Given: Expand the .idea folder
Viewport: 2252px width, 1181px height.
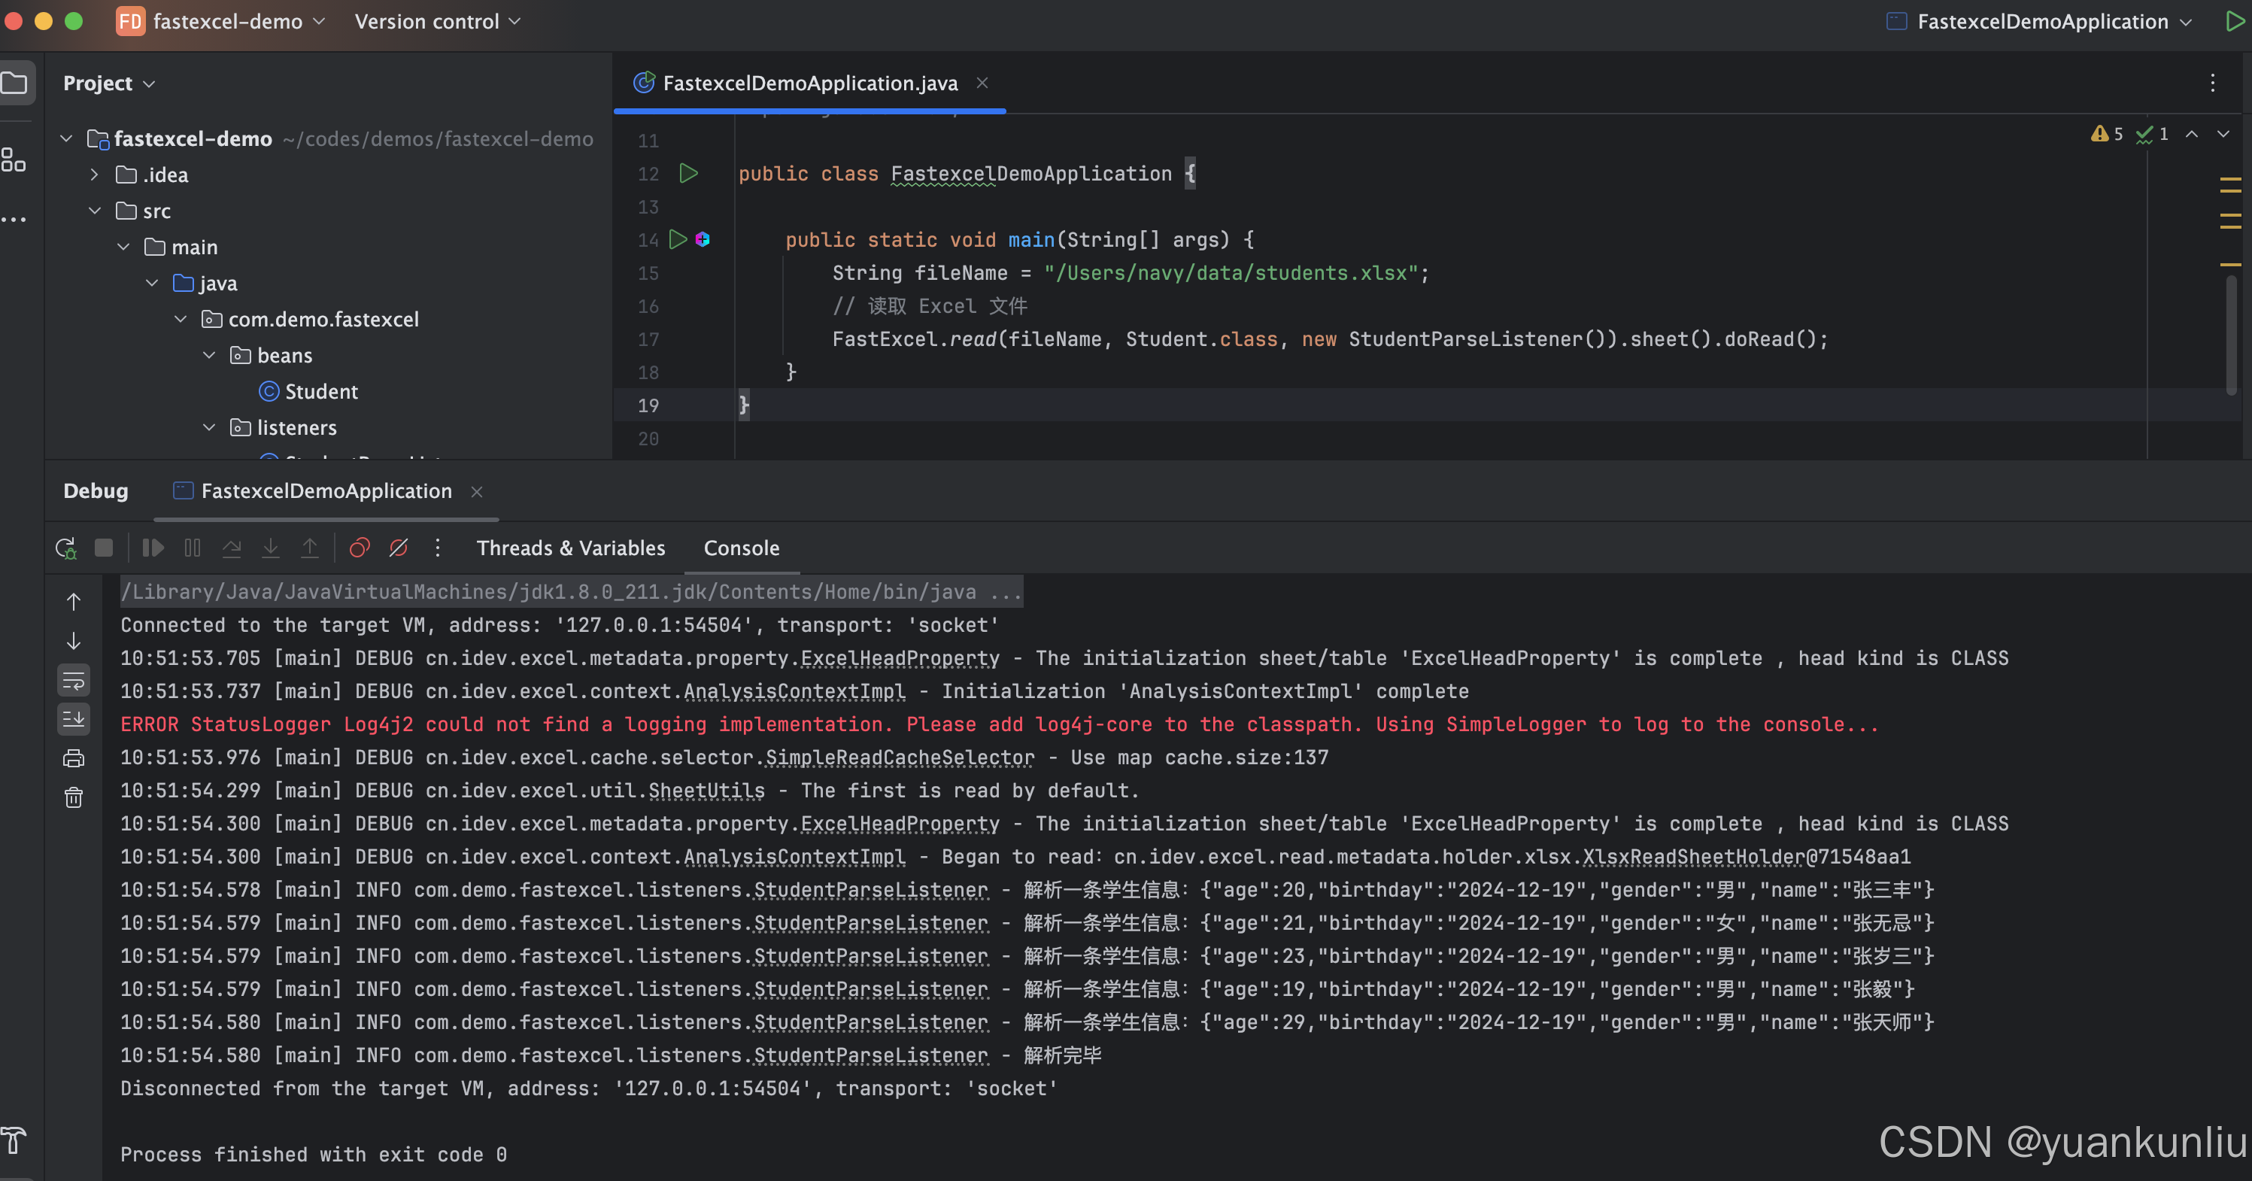Looking at the screenshot, I should click(x=96, y=175).
